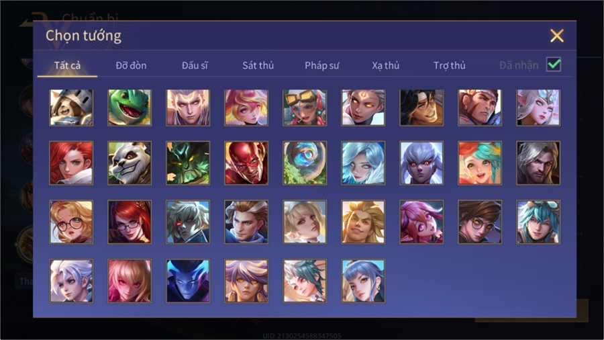
Task: Pick the panda hero portrait
Action: (x=130, y=163)
